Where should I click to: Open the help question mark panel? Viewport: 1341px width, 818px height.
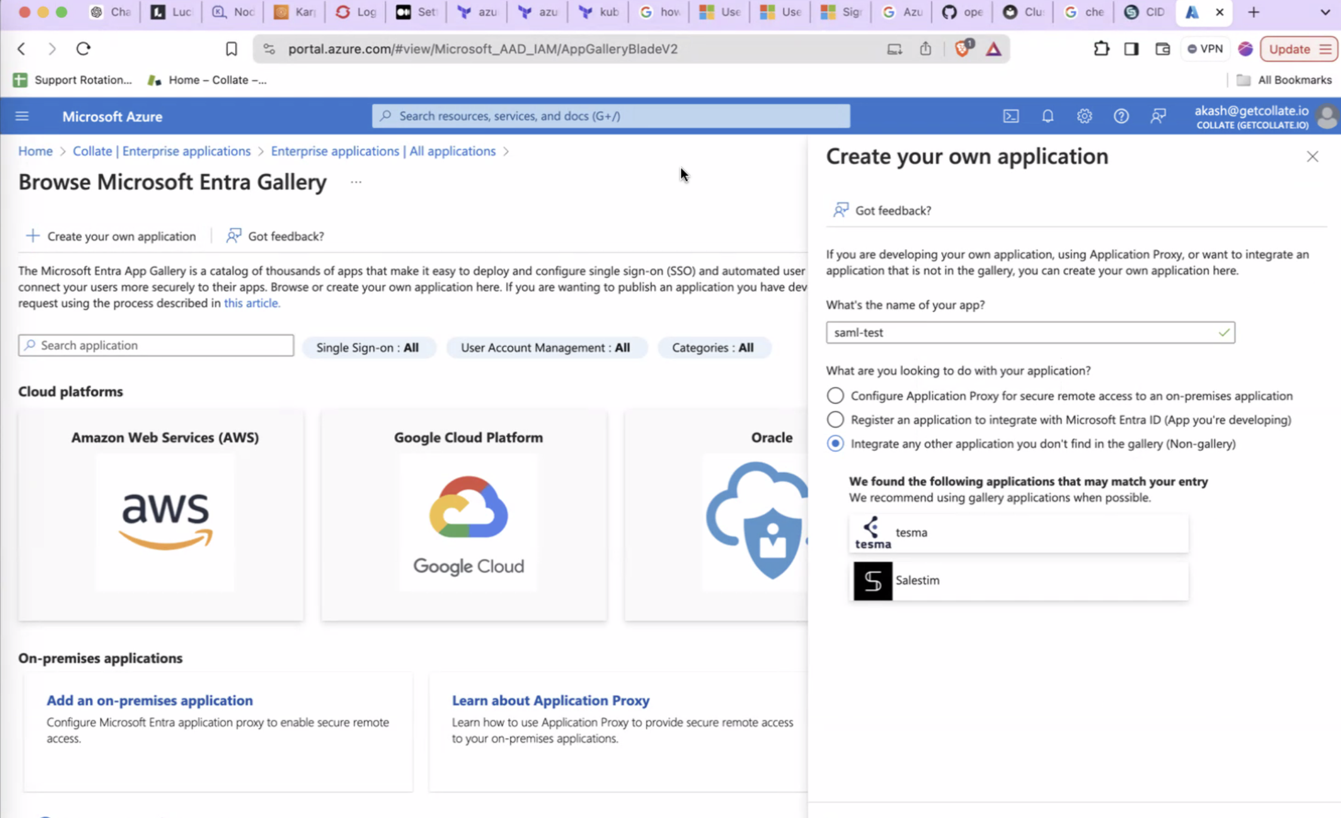(1122, 116)
